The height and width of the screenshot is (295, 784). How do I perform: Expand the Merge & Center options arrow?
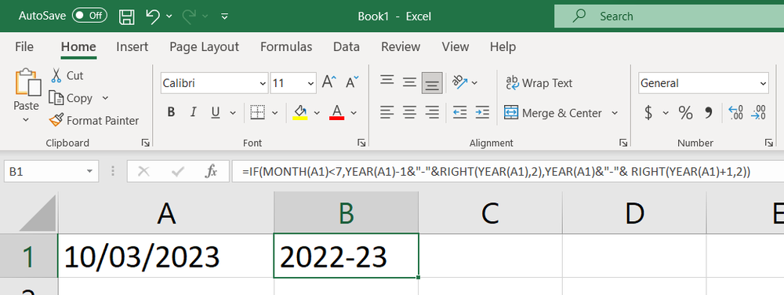(x=615, y=112)
